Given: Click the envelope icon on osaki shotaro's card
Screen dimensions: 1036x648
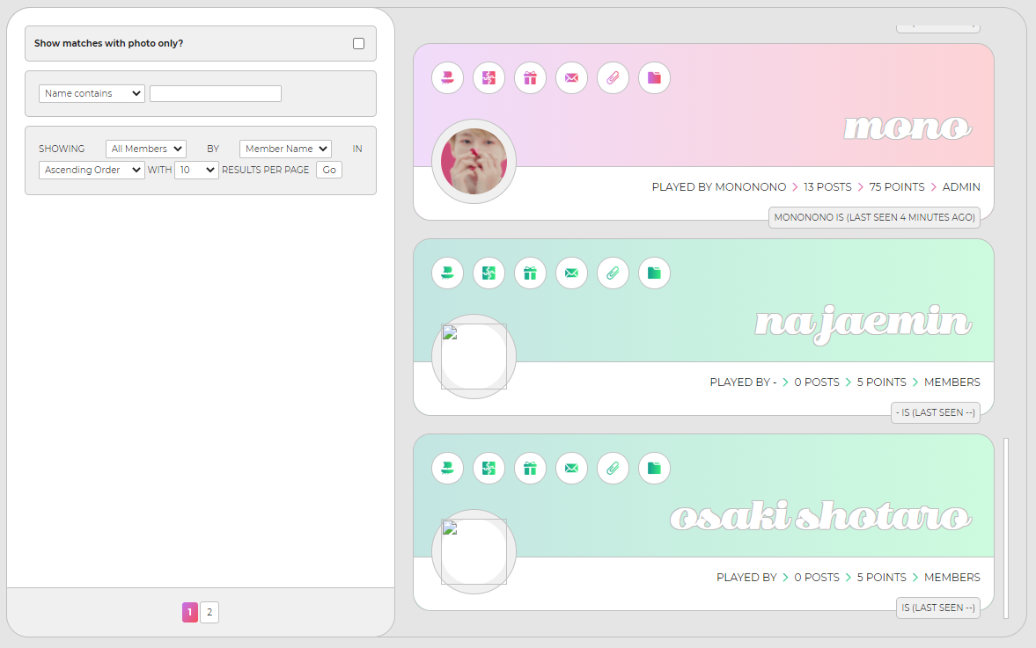Looking at the screenshot, I should 571,469.
